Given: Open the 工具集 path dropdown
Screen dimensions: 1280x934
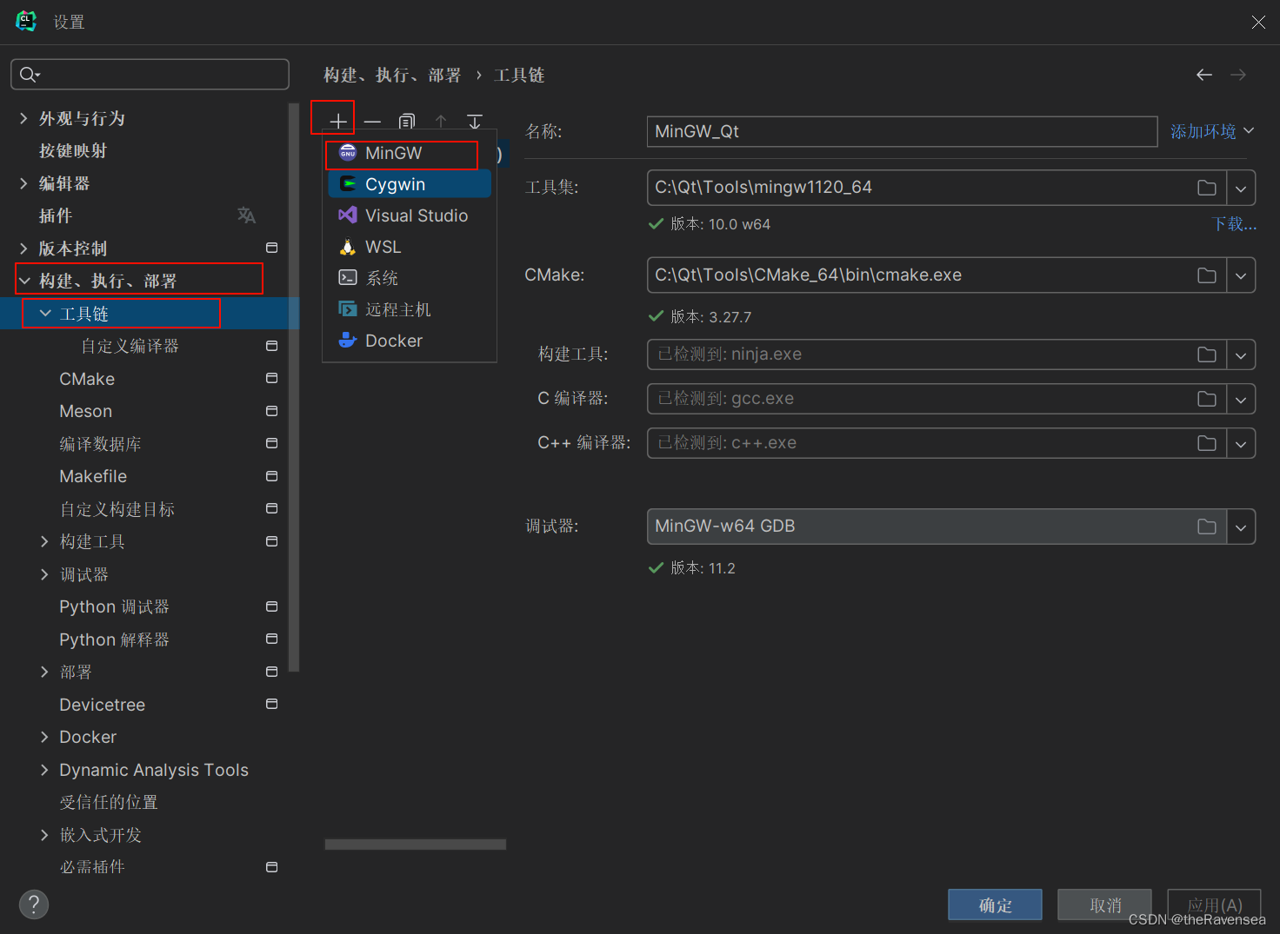Looking at the screenshot, I should point(1241,188).
